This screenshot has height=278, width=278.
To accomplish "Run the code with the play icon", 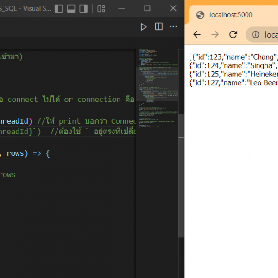I will (144, 27).
